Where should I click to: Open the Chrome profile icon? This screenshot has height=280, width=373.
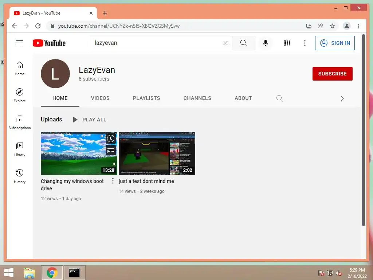tap(347, 26)
